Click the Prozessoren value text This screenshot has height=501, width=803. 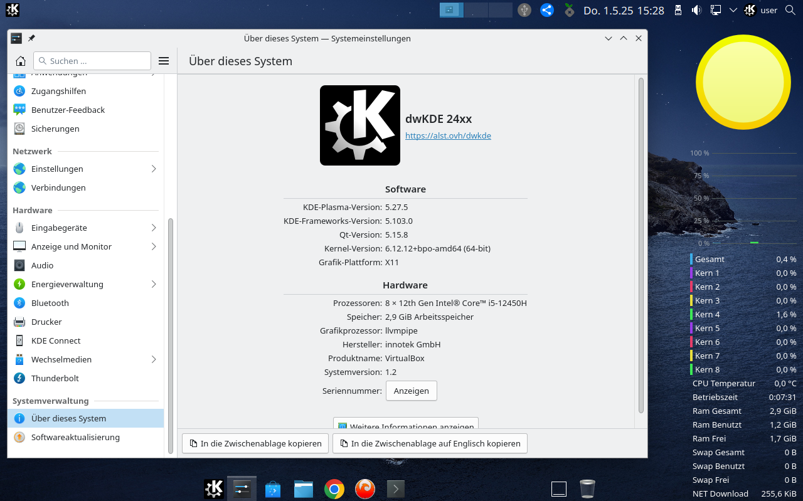pos(456,303)
